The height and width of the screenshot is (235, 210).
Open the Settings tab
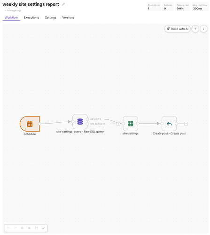(x=51, y=17)
